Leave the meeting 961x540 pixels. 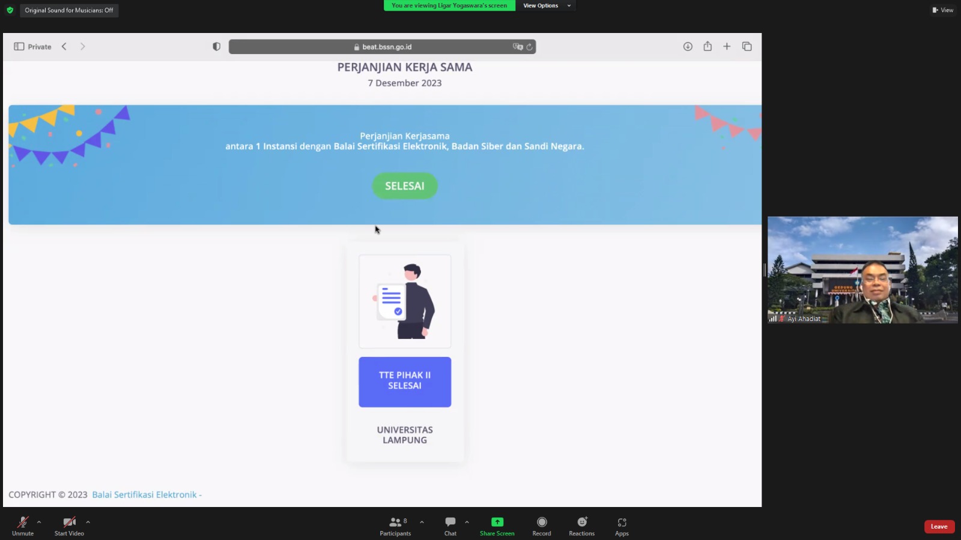(939, 527)
